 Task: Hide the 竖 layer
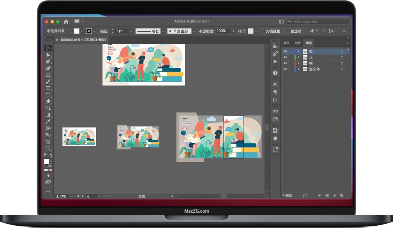[285, 51]
